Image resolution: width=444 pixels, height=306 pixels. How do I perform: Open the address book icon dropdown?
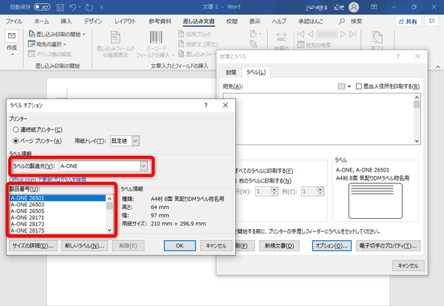click(x=344, y=86)
